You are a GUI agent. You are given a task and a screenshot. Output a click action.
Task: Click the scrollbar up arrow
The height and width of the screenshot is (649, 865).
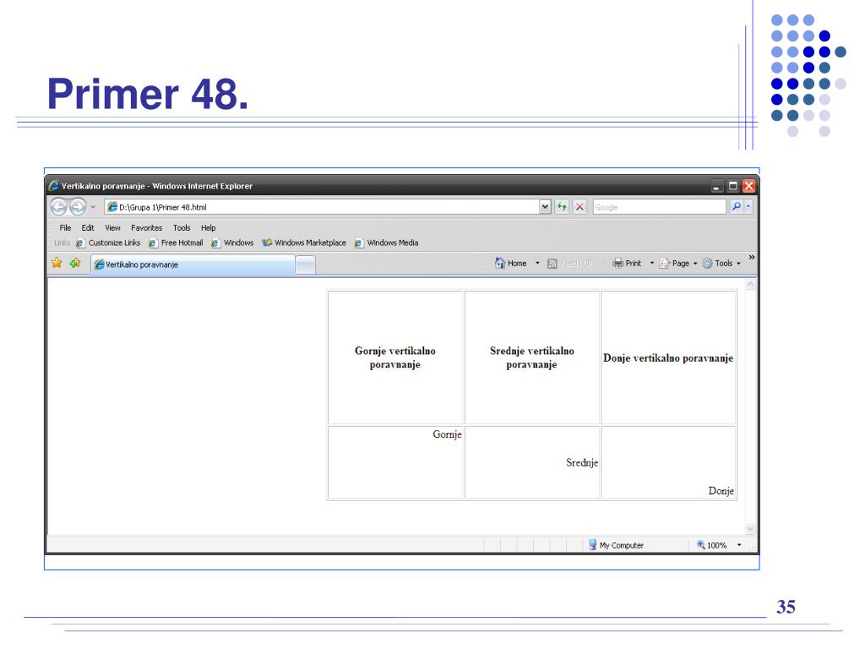tap(750, 285)
